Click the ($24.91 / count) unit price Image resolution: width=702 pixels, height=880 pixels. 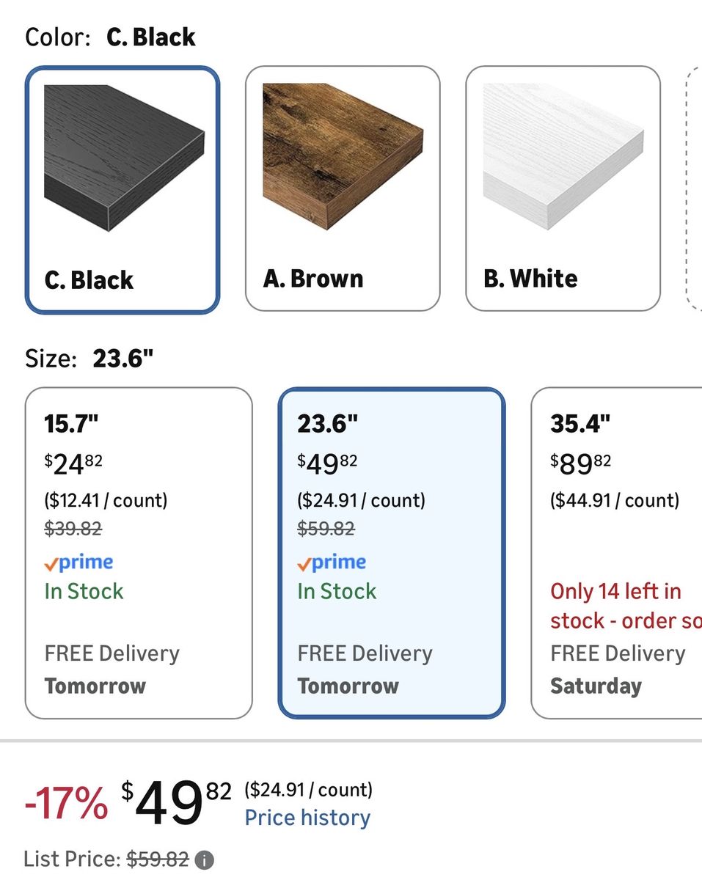tap(307, 790)
